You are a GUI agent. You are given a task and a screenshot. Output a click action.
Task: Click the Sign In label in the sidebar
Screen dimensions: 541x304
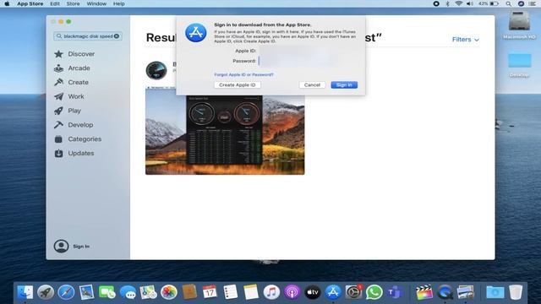[x=81, y=247]
